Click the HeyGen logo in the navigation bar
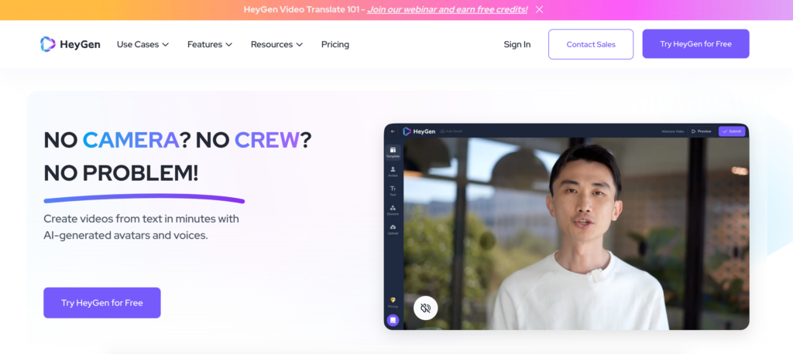Screen dimensions: 793x354 click(70, 44)
